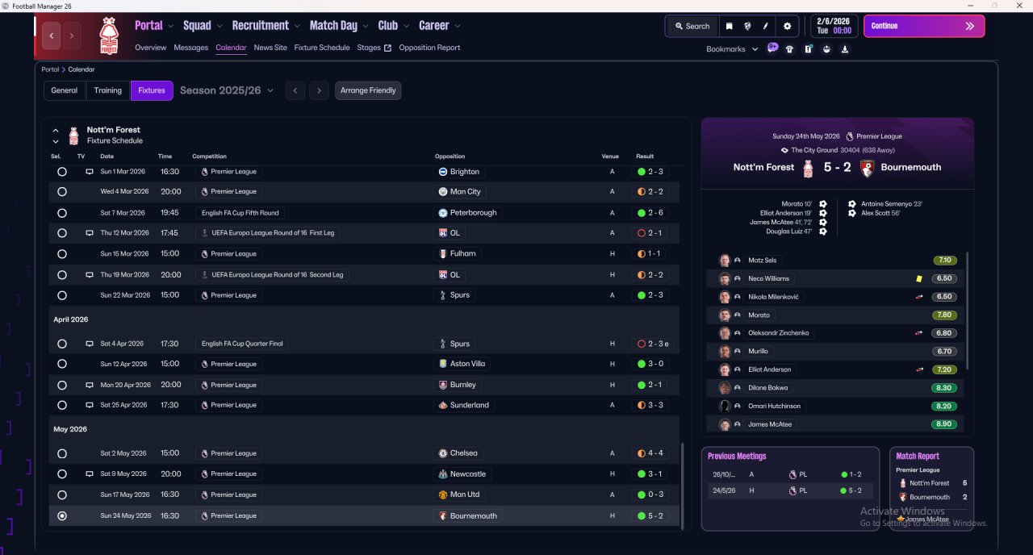Open the bookmark flag icon beside Search

point(729,26)
